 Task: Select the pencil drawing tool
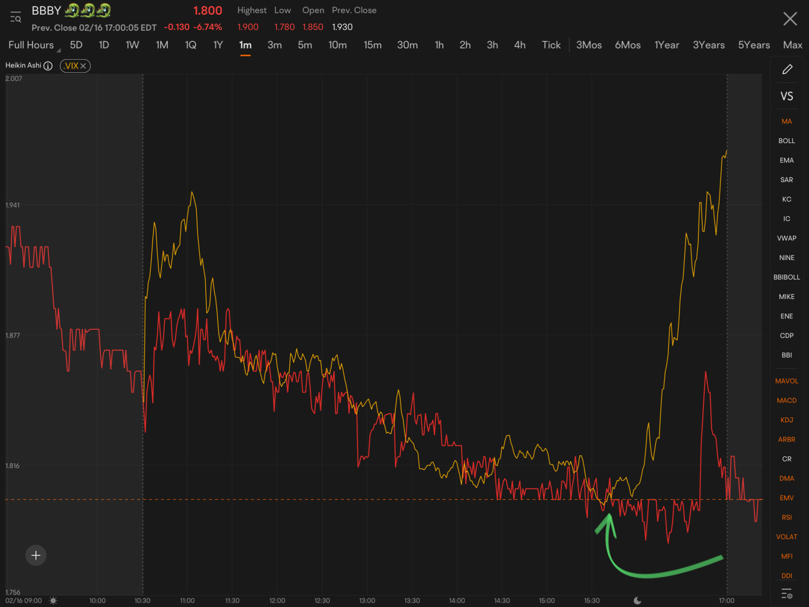787,69
